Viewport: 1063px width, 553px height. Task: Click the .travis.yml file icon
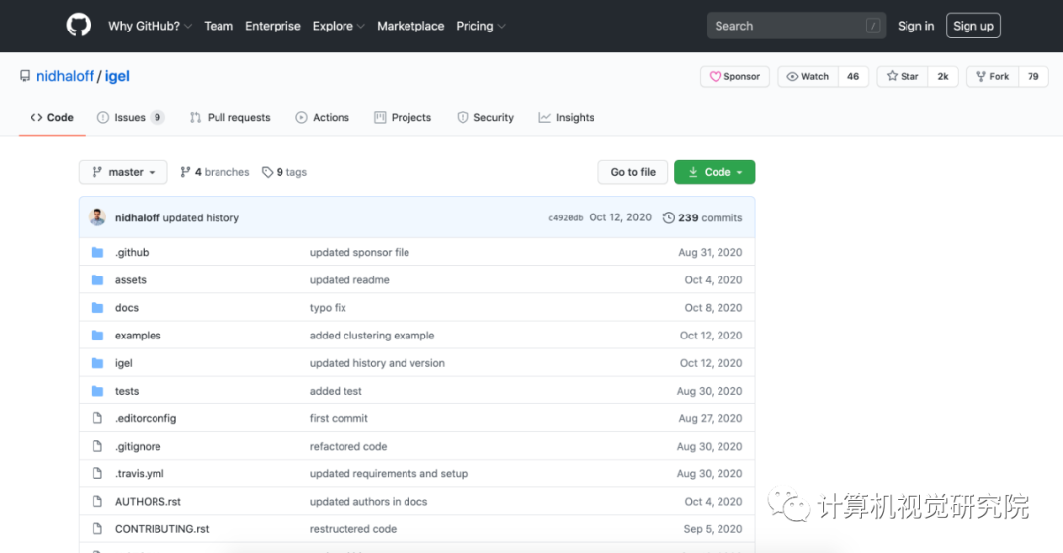[97, 473]
